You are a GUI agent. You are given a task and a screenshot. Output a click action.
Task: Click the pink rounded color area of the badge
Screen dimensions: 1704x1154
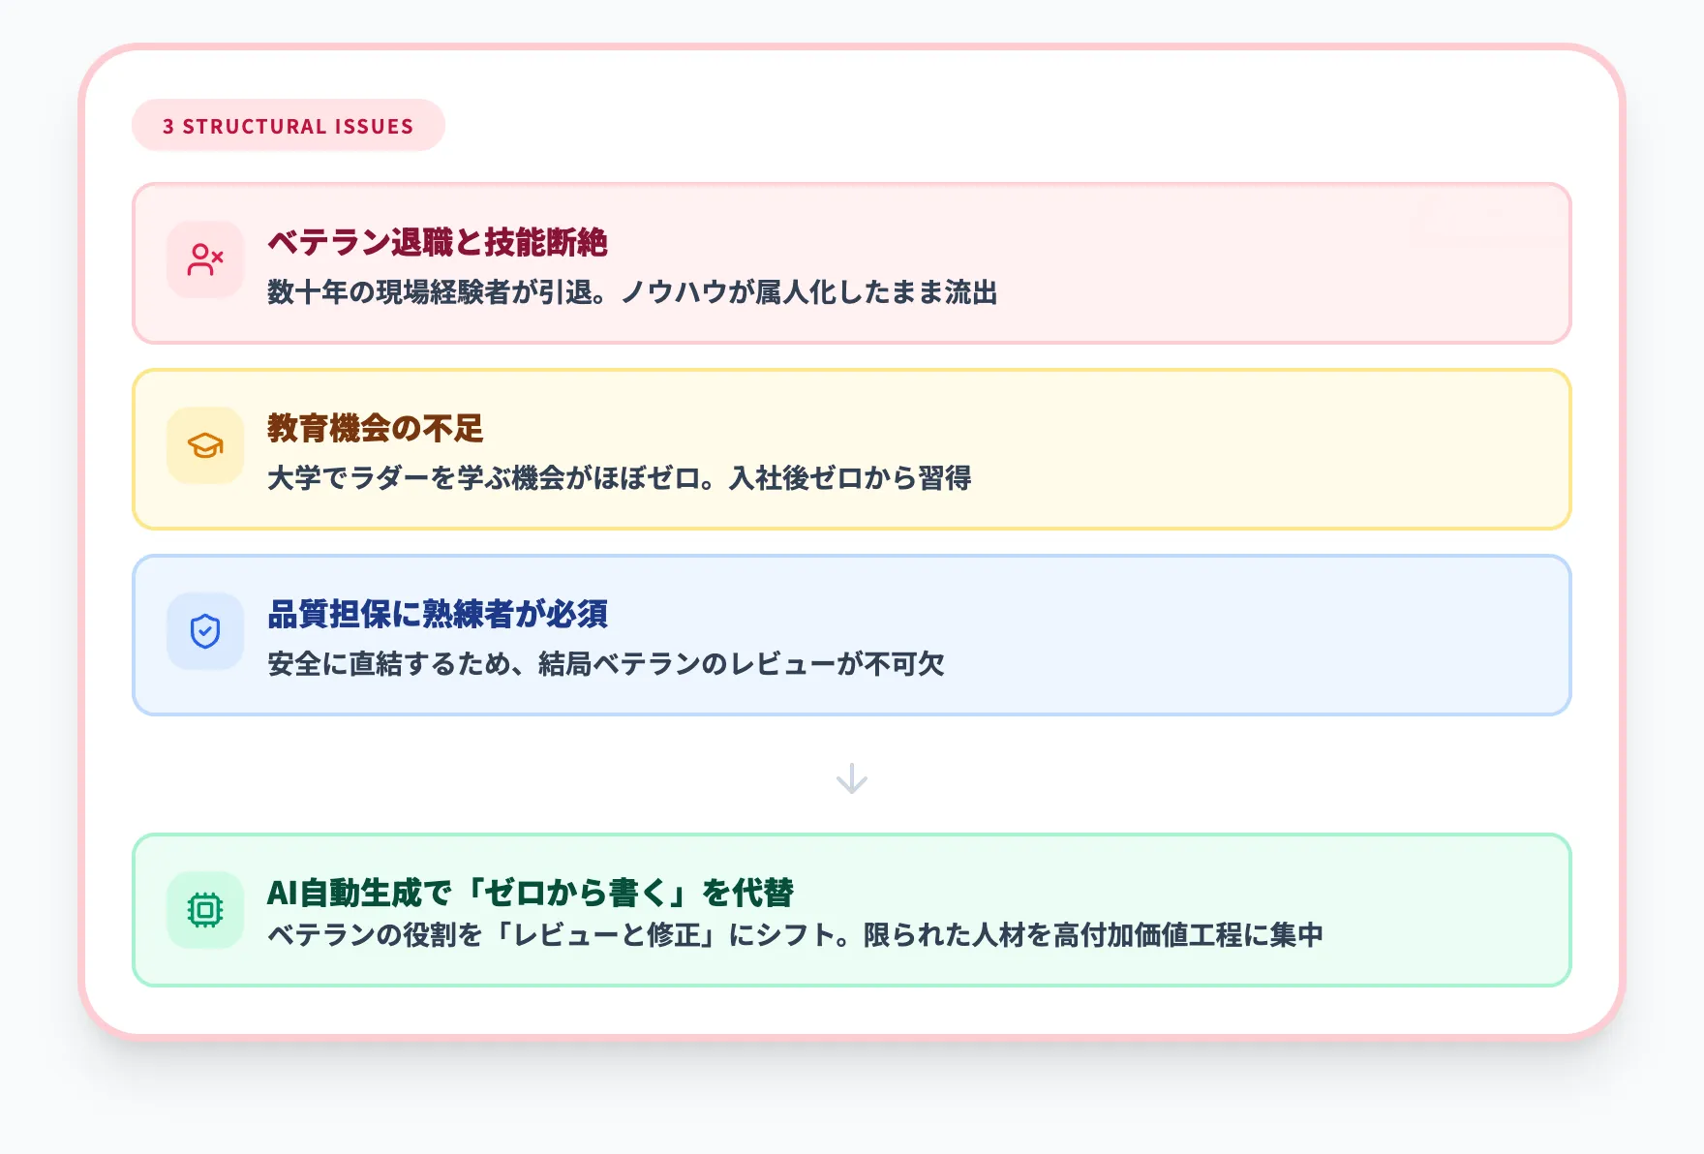tap(288, 125)
